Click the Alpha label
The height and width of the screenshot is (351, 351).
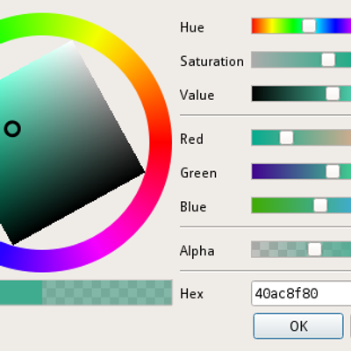click(197, 251)
